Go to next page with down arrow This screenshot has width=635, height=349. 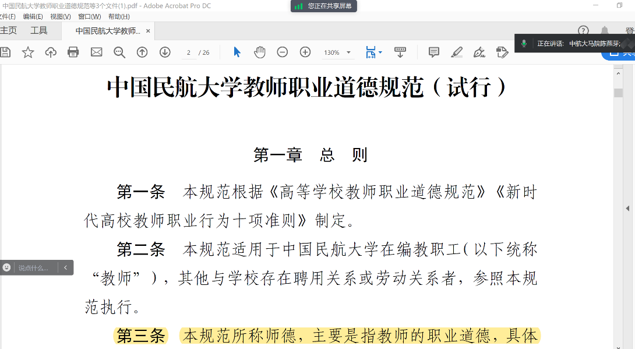165,52
